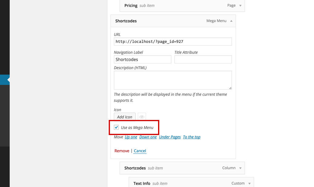Click the Remove link
314x187 pixels.
pyautogui.click(x=122, y=151)
